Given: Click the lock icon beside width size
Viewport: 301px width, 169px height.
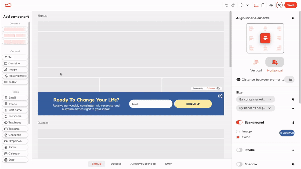Looking at the screenshot, I should pos(293,99).
